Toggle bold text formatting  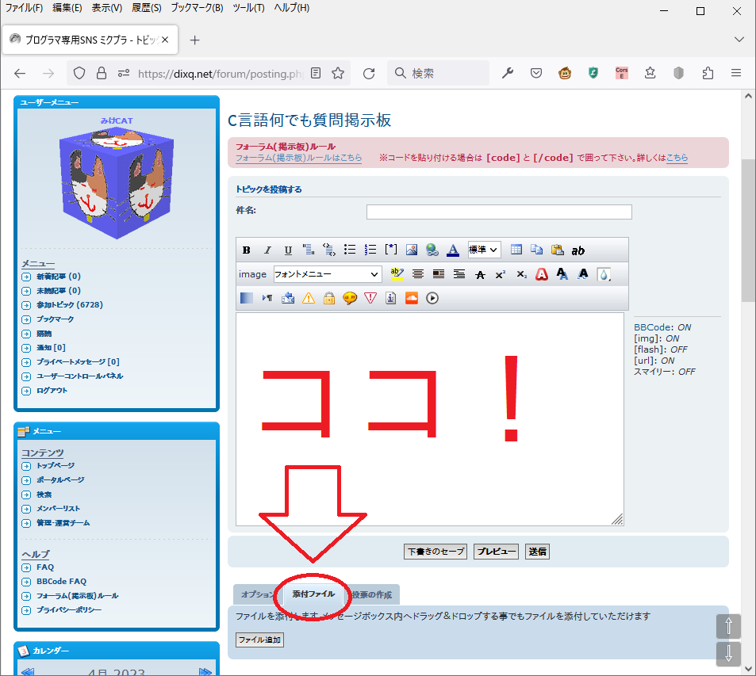click(247, 250)
